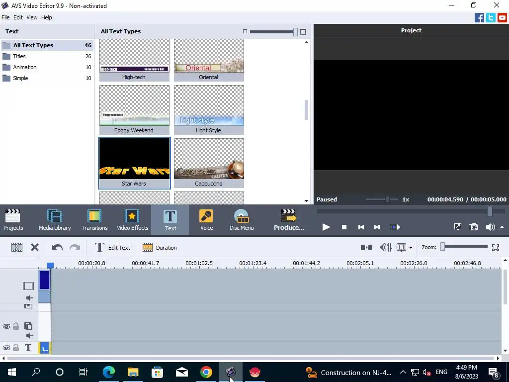Open the View menu
The image size is (509, 382).
(32, 17)
